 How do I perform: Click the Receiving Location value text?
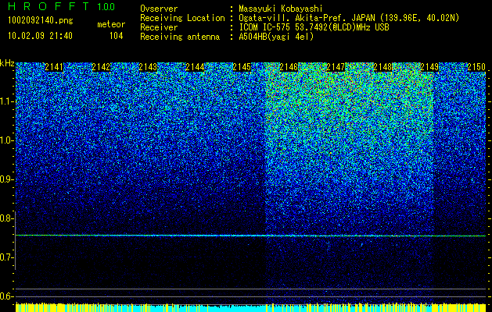point(349,18)
